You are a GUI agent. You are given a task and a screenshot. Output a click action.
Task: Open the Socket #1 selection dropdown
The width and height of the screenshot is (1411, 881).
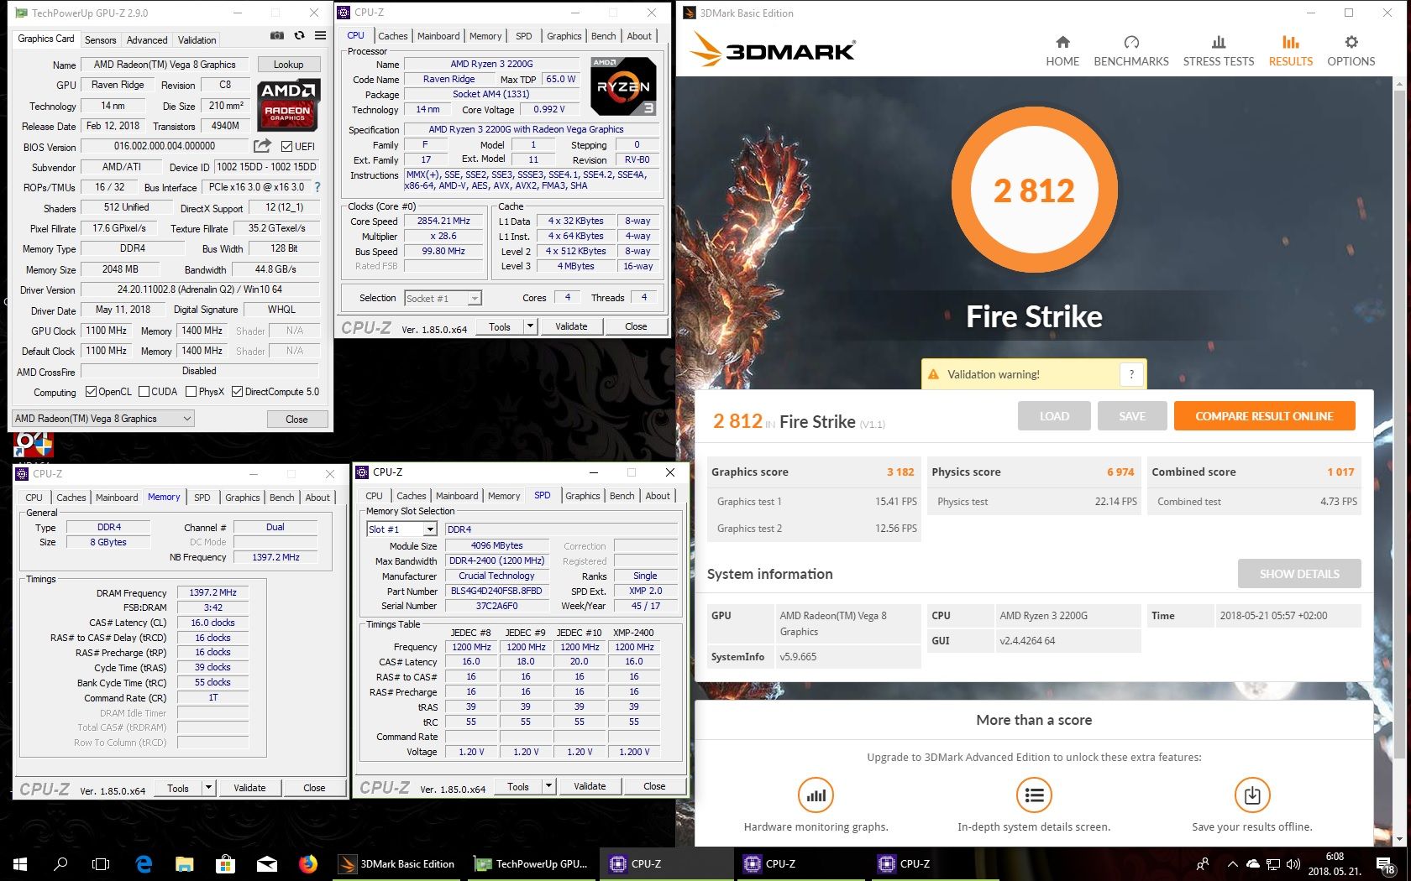click(x=443, y=298)
